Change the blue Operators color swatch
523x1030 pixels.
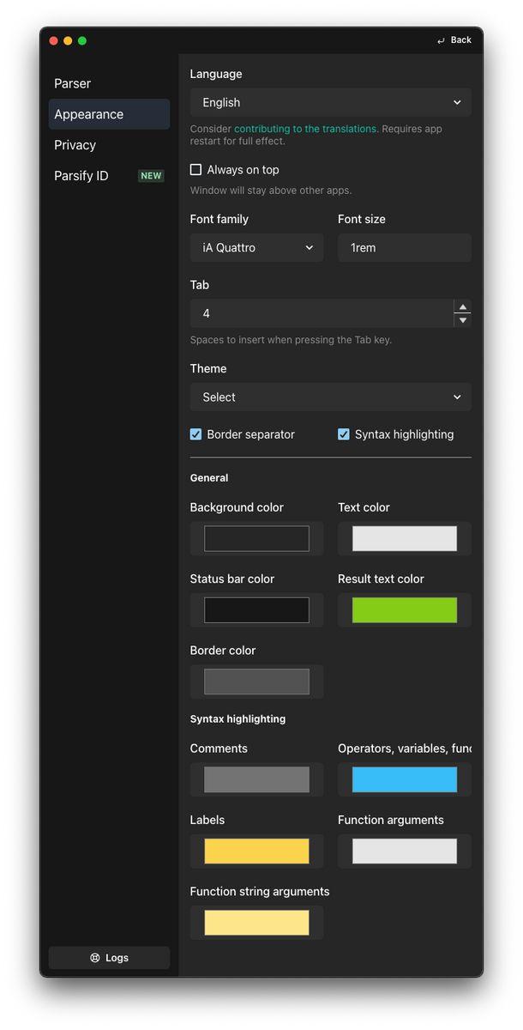404,779
